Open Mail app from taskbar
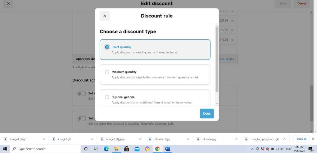This screenshot has height=153, width=317. (x=137, y=149)
